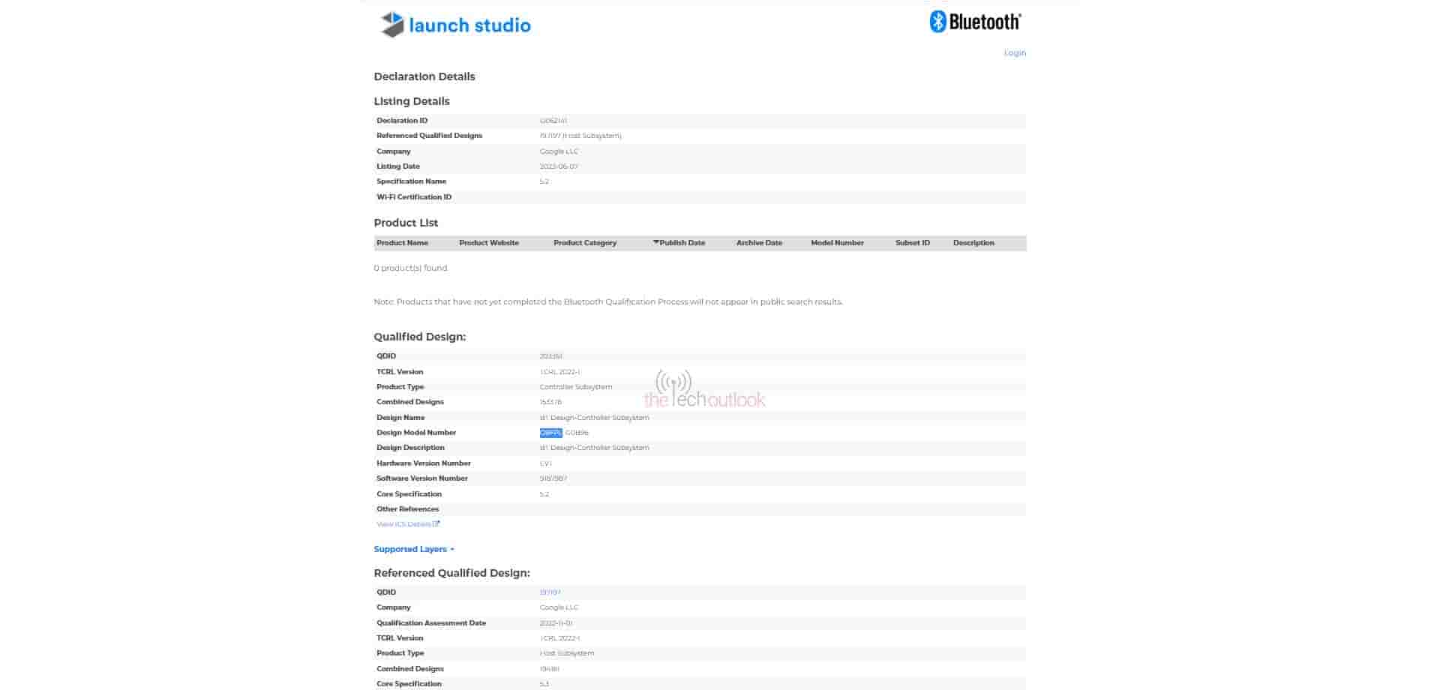Click the Declaration ID value

(x=553, y=121)
